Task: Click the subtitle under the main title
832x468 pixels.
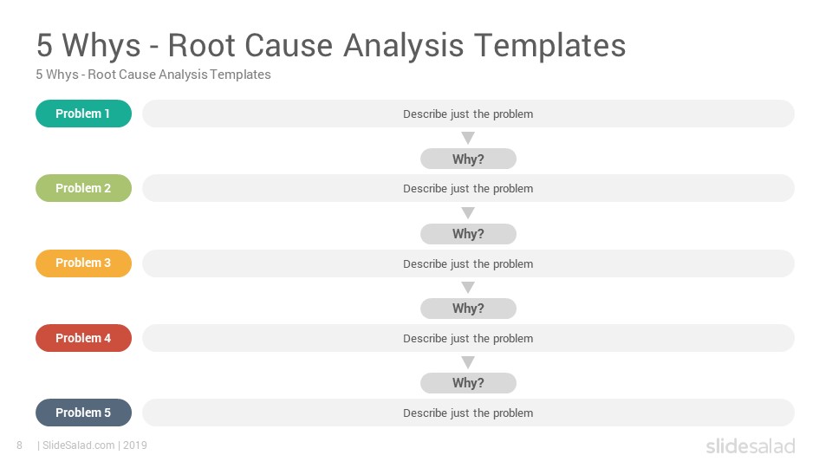Action: click(153, 75)
